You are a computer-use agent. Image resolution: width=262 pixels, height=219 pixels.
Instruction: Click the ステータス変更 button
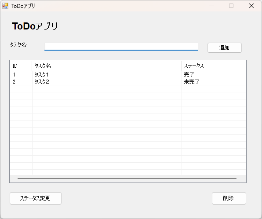coord(36,198)
